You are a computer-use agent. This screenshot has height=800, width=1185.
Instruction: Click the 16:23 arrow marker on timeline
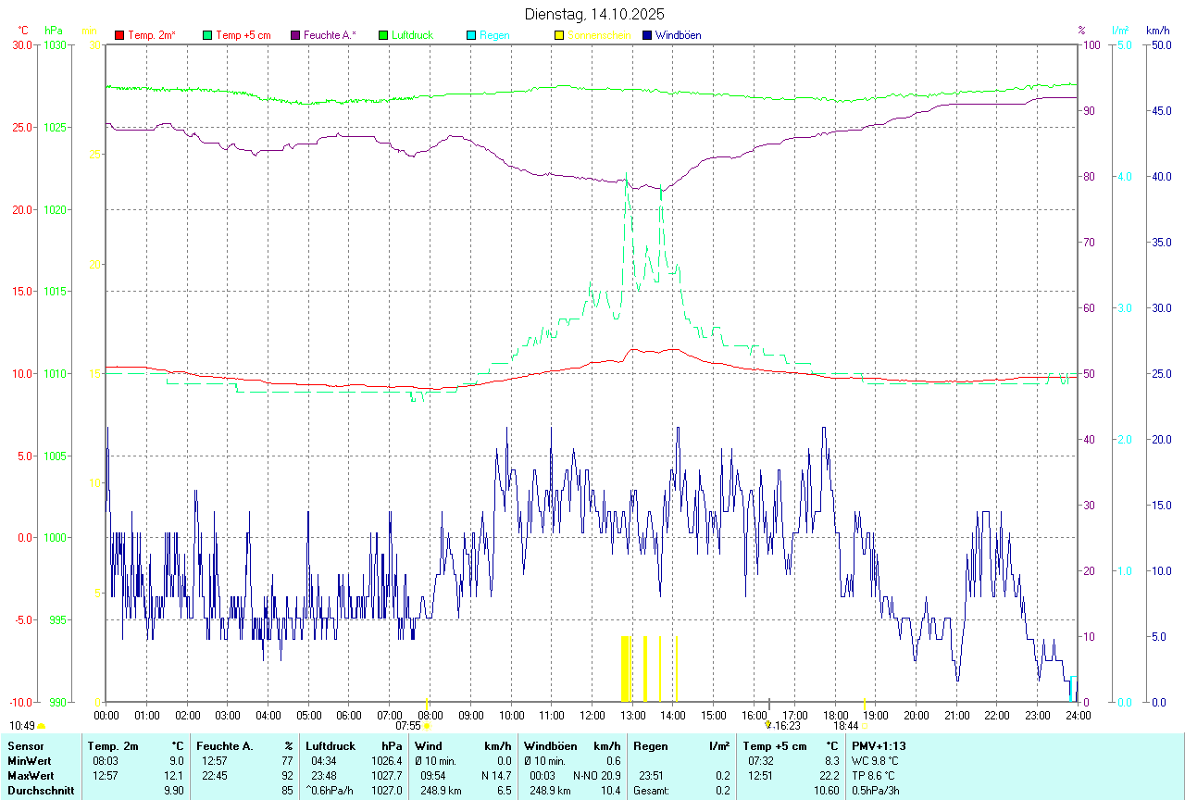[x=767, y=725]
